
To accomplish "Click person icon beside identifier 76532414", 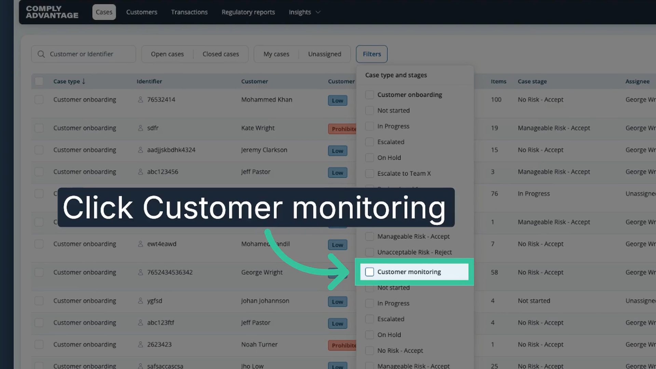I will click(x=140, y=99).
